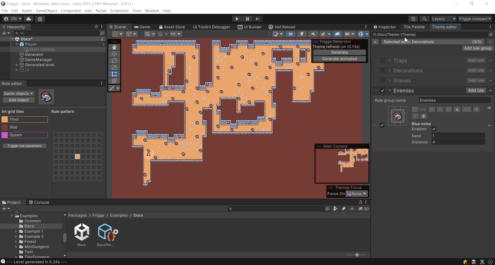The height and width of the screenshot is (265, 495).
Task: Toggle rule visibility eye icon
Action: tap(489, 108)
